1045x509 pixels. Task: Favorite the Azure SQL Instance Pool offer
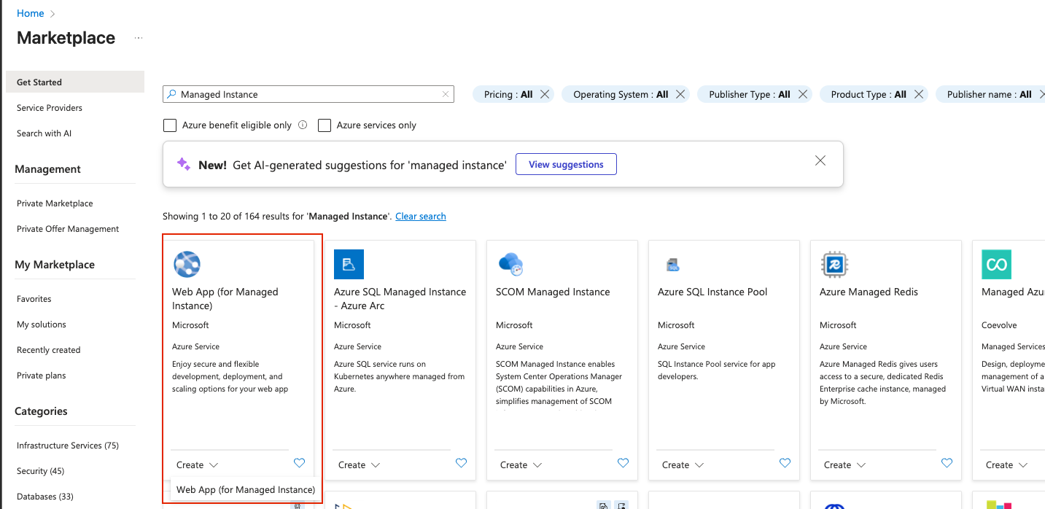point(785,463)
